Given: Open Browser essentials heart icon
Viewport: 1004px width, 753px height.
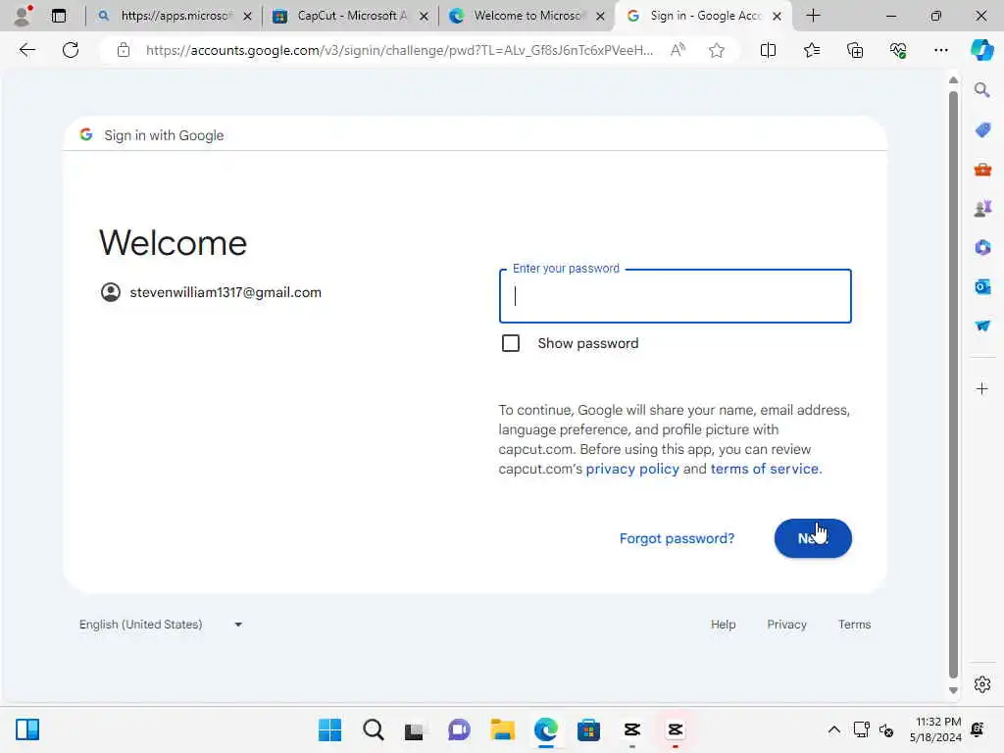Looking at the screenshot, I should (898, 50).
